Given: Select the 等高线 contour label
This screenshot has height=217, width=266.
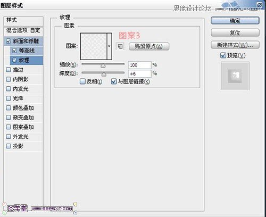Looking at the screenshot, I should [27, 51].
